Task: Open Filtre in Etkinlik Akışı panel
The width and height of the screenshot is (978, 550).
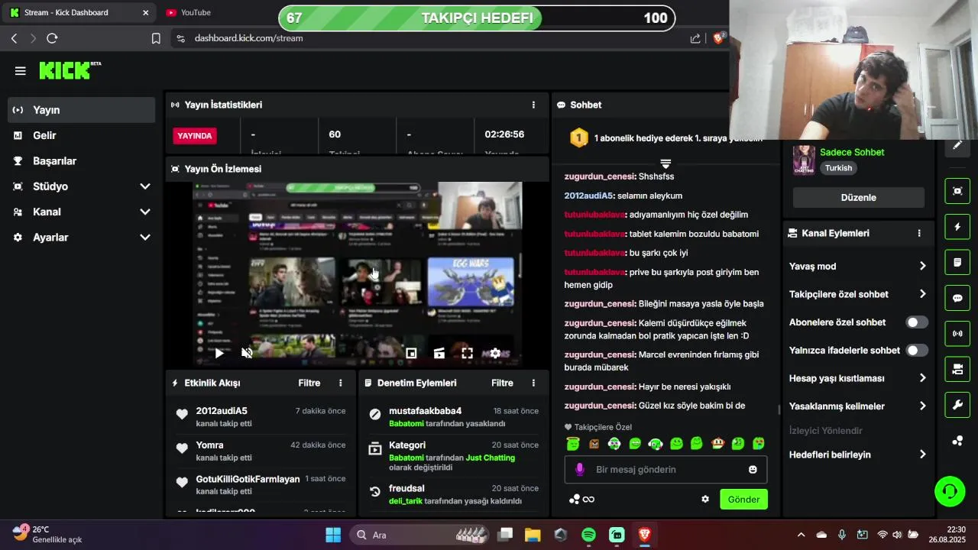Action: 309,383
